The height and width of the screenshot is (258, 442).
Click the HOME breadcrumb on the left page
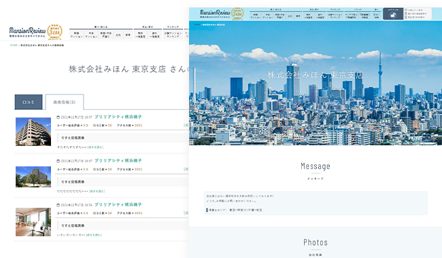coord(14,45)
